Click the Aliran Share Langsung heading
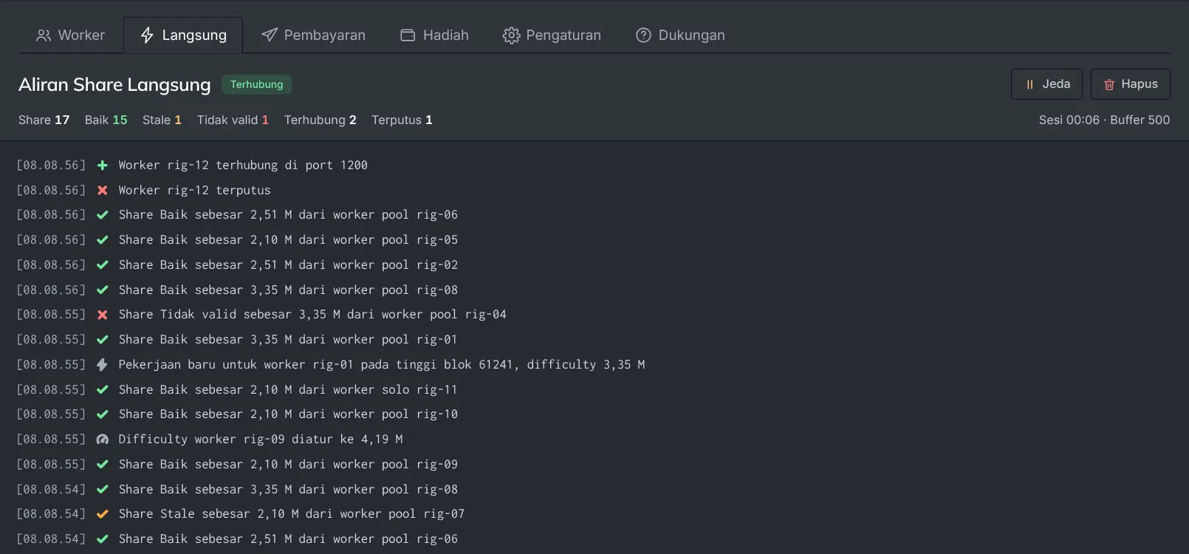The height and width of the screenshot is (554, 1189). coord(114,85)
